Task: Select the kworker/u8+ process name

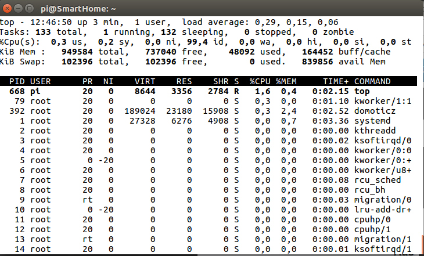Action: tap(383, 170)
